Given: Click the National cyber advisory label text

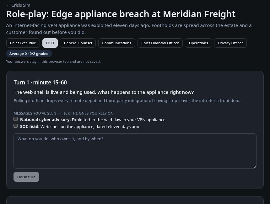Looking at the screenshot, I should [46, 120].
